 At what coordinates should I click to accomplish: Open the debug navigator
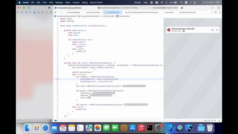(x=42, y=12)
